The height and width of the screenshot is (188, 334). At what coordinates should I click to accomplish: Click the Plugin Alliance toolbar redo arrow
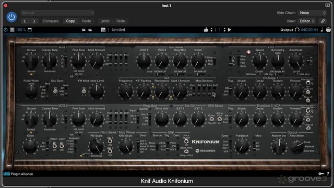click(90, 30)
